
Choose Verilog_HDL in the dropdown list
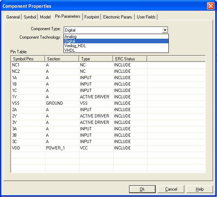click(75, 46)
